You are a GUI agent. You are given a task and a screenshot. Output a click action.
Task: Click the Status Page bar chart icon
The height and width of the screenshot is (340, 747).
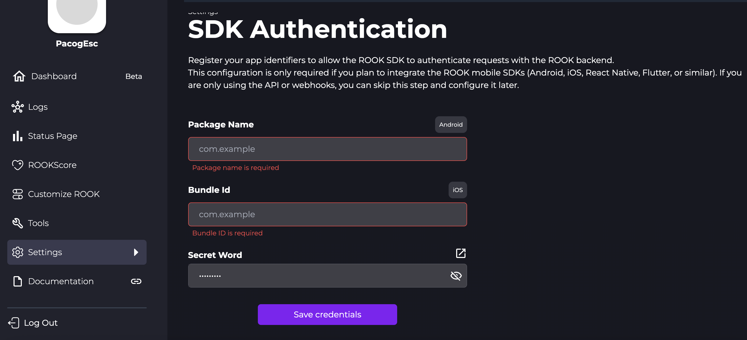coord(17,136)
